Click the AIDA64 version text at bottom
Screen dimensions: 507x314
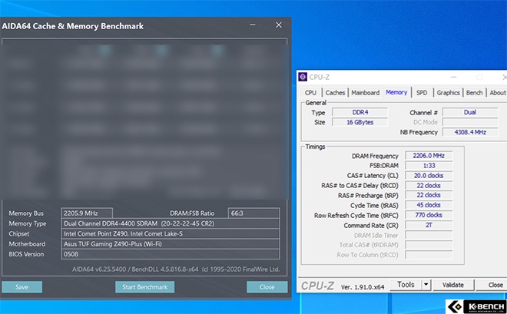click(x=176, y=269)
